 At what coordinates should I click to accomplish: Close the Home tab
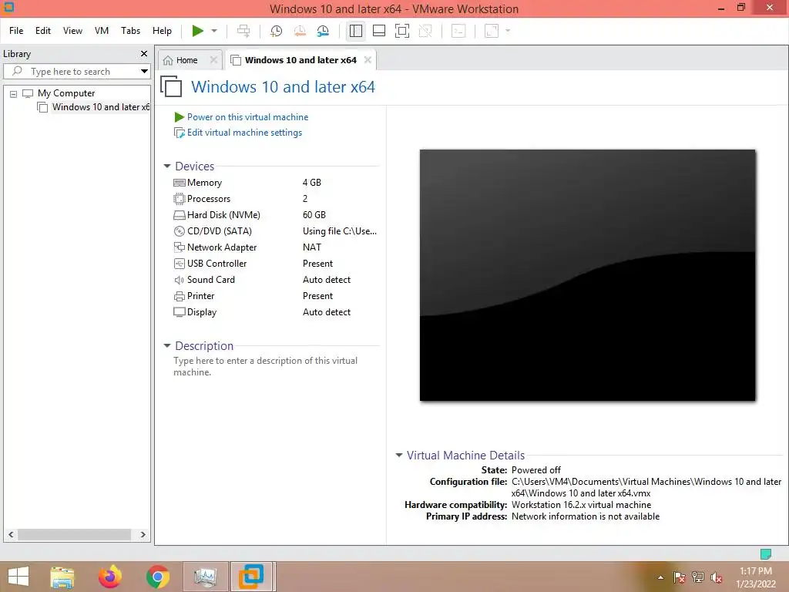click(x=214, y=60)
